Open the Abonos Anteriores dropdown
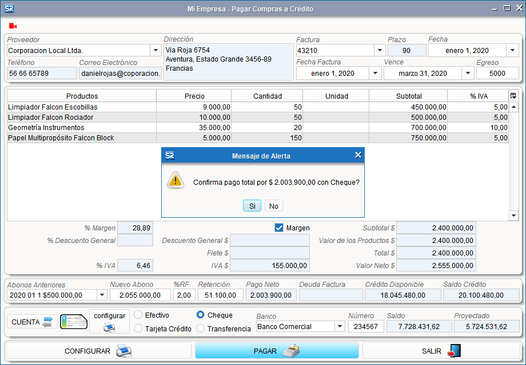Screen dimensions: 526x365 [102, 295]
